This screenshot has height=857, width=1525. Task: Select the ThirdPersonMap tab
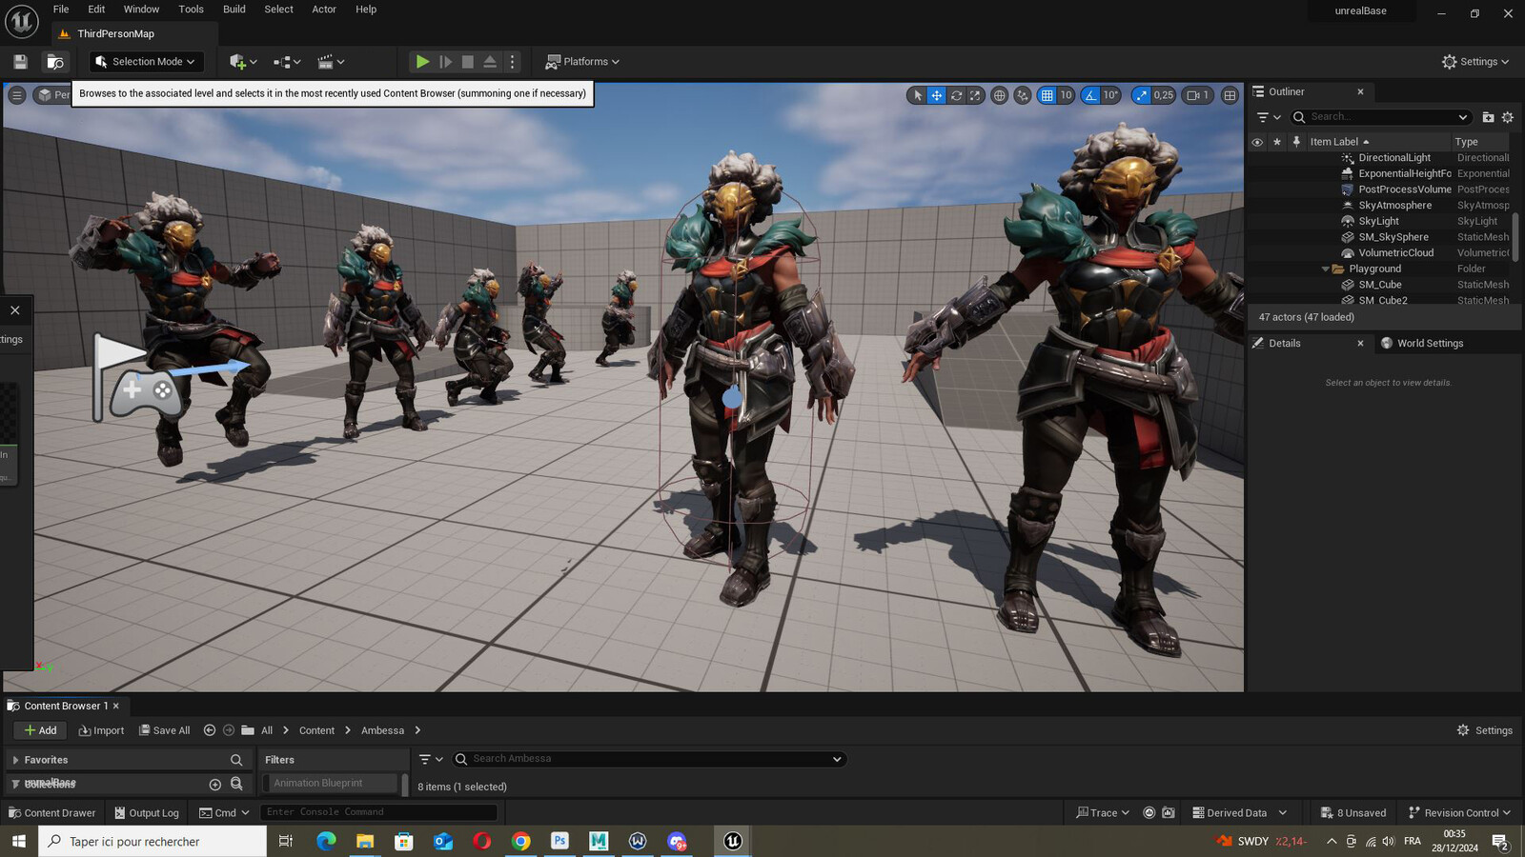click(x=115, y=34)
